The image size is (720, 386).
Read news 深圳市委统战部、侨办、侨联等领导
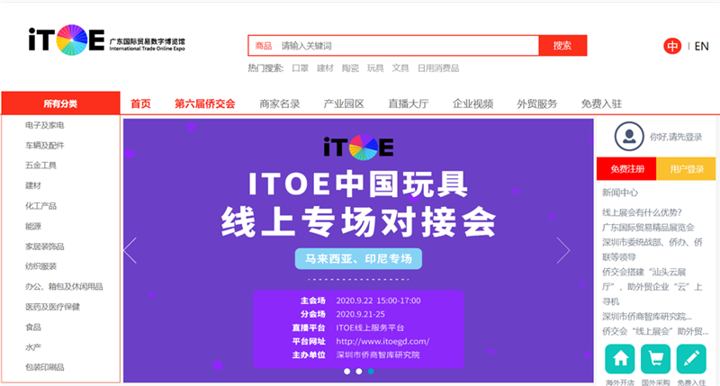pos(652,249)
